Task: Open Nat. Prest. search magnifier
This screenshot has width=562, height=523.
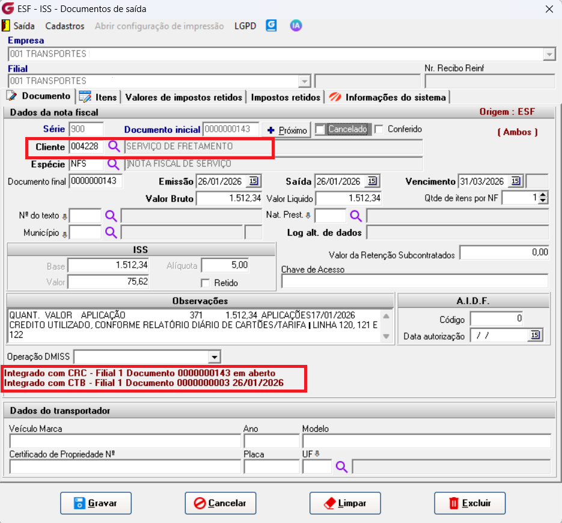Action: click(x=356, y=216)
